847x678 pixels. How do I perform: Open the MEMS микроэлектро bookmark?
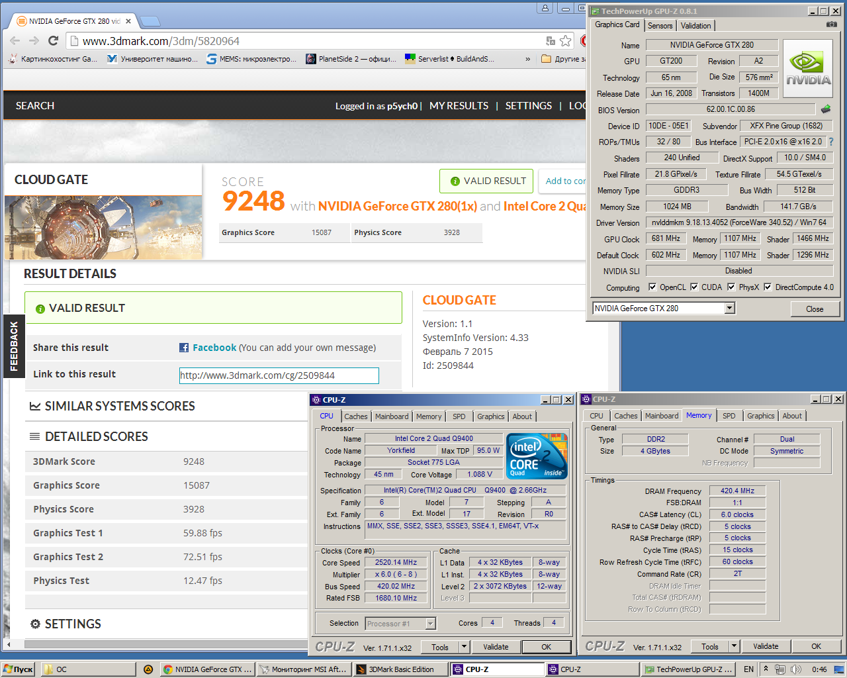tap(251, 59)
